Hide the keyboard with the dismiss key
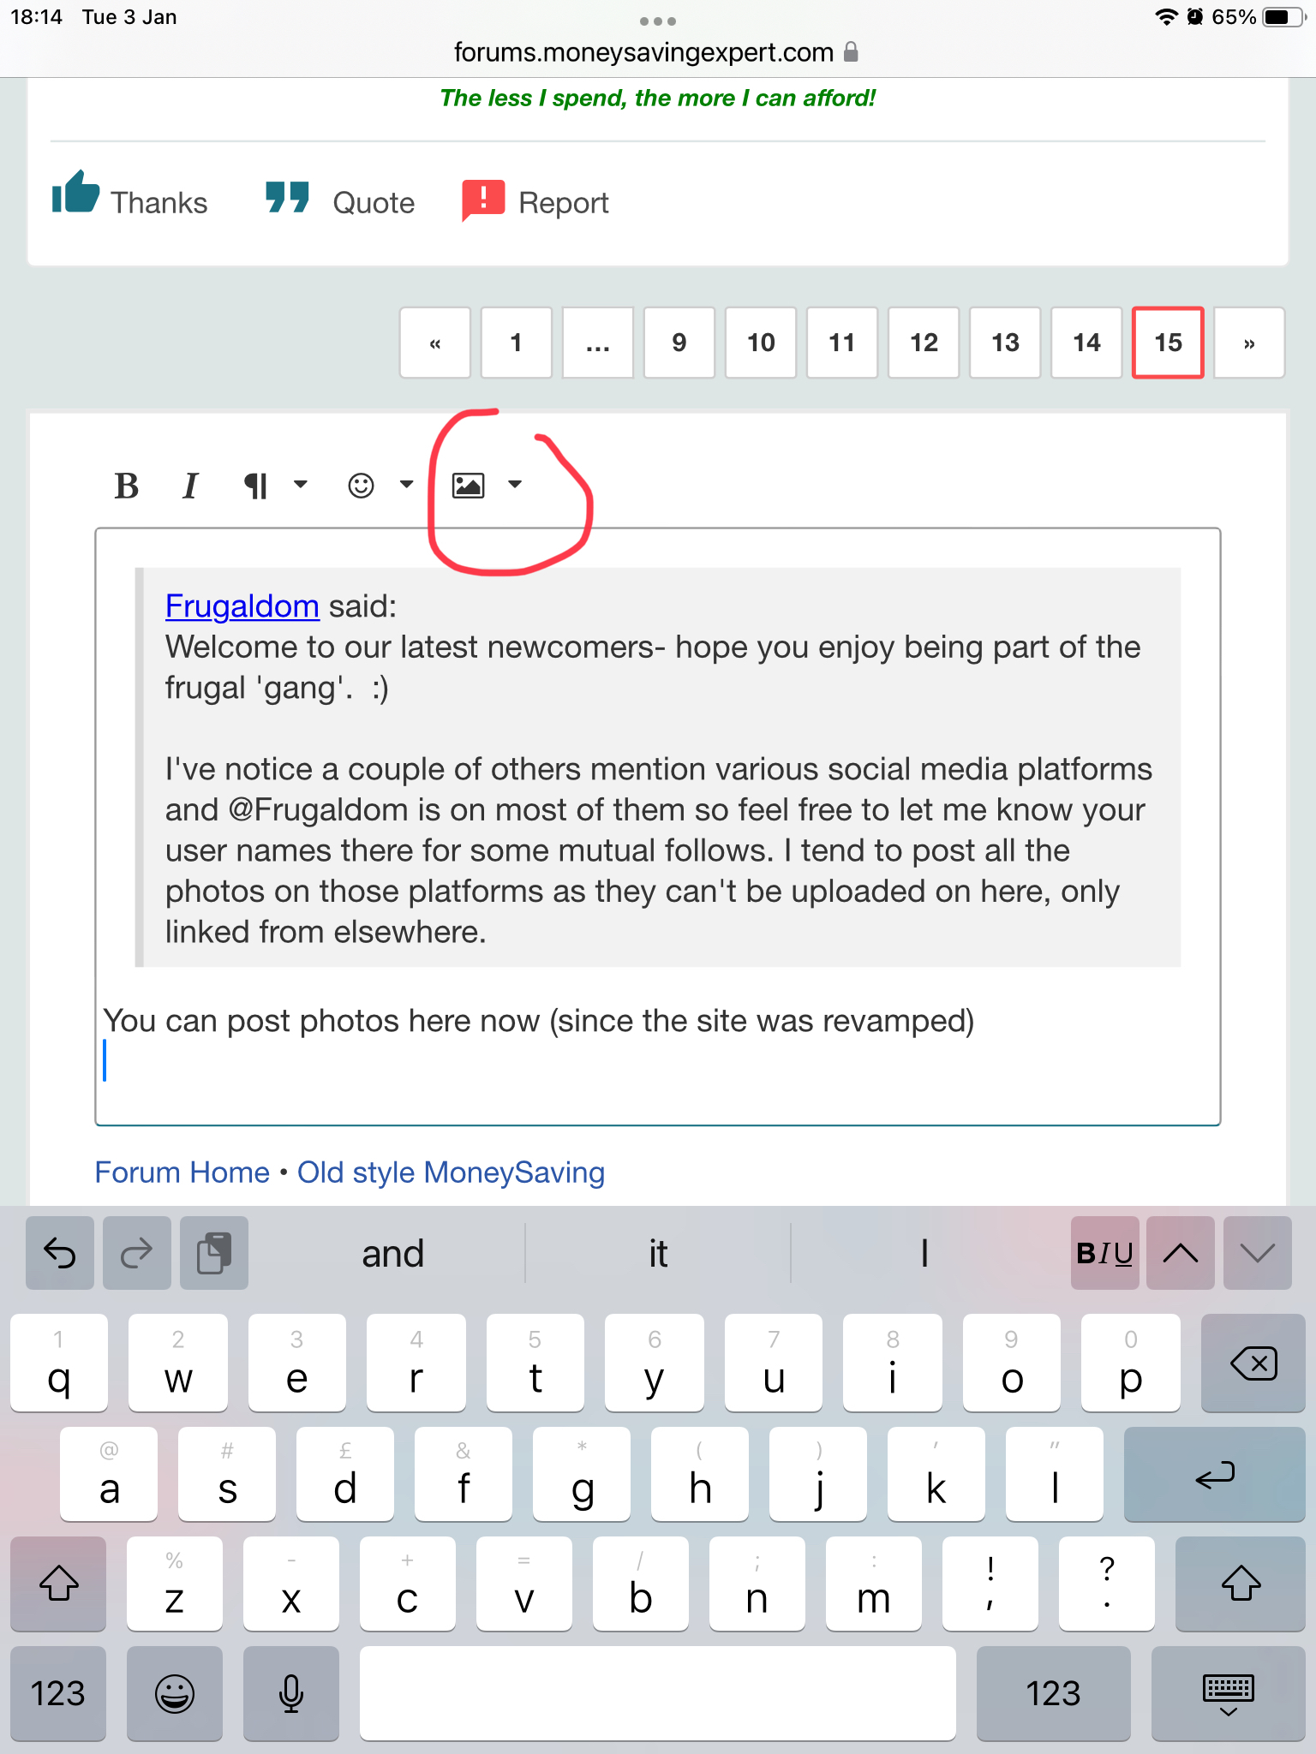 coord(1229,1693)
